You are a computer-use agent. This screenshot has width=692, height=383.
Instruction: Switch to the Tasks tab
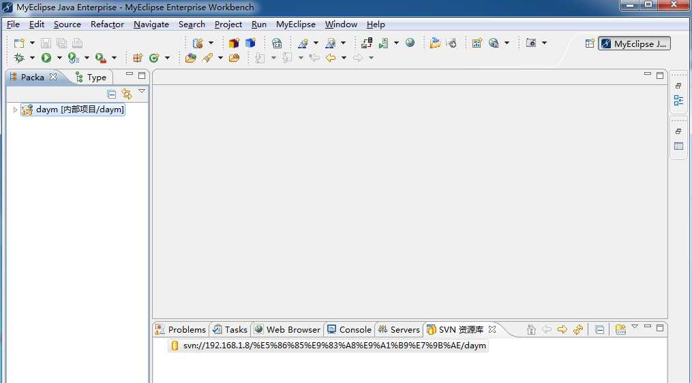pyautogui.click(x=230, y=329)
